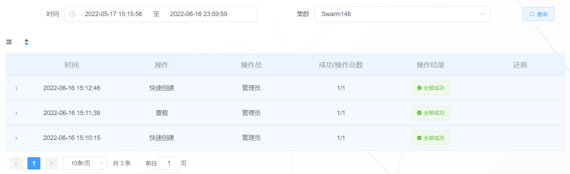This screenshot has height=174, width=570.
Task: Open the 10条/页 page size dropdown
Action: click(x=84, y=163)
